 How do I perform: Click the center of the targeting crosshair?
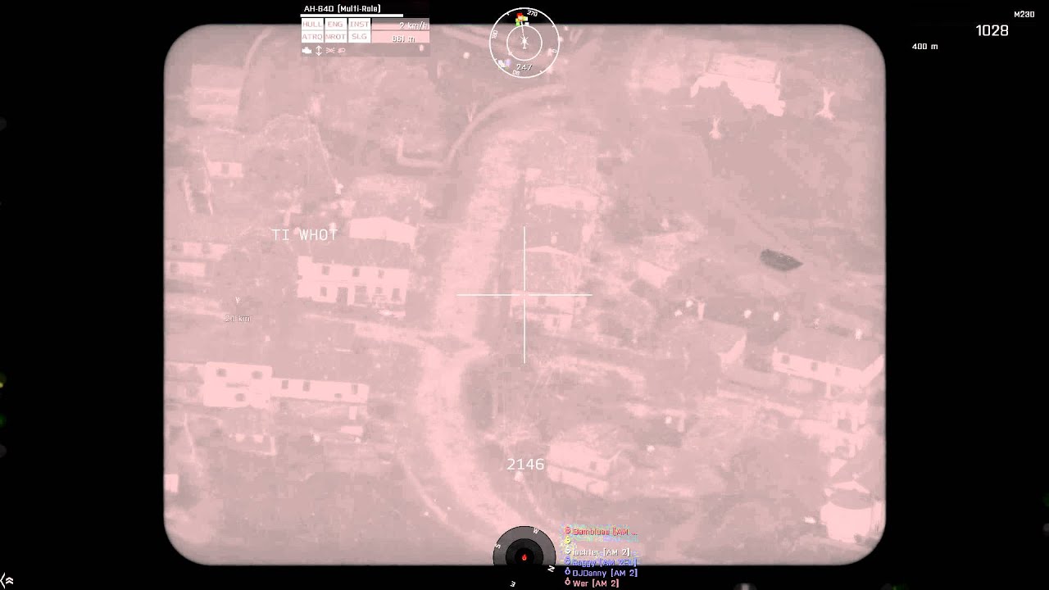pos(524,294)
